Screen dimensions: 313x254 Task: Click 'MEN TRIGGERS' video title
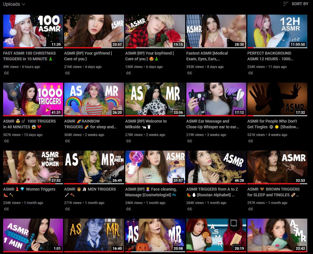pyautogui.click(x=90, y=192)
